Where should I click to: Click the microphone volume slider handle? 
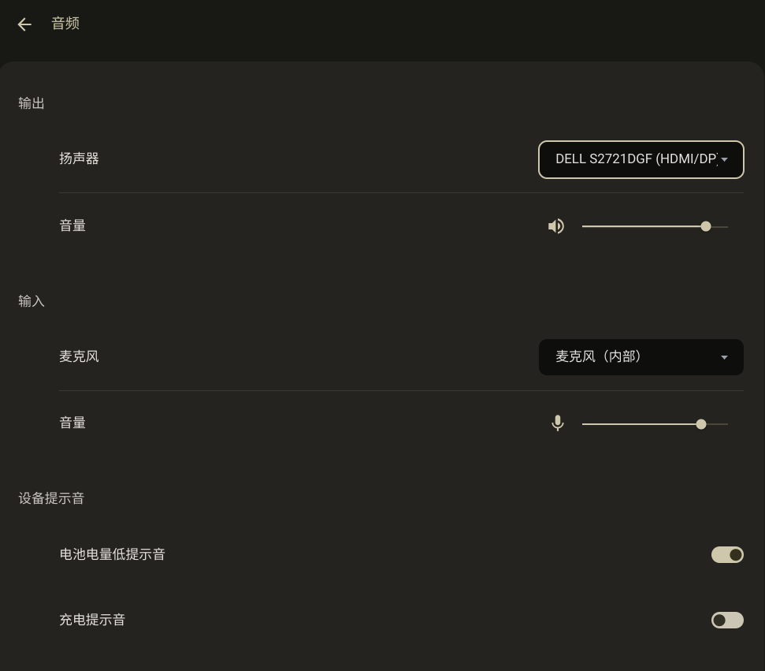(701, 424)
